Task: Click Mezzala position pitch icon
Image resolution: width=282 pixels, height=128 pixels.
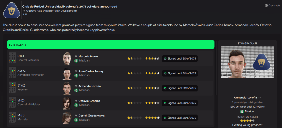Action: coord(12,118)
